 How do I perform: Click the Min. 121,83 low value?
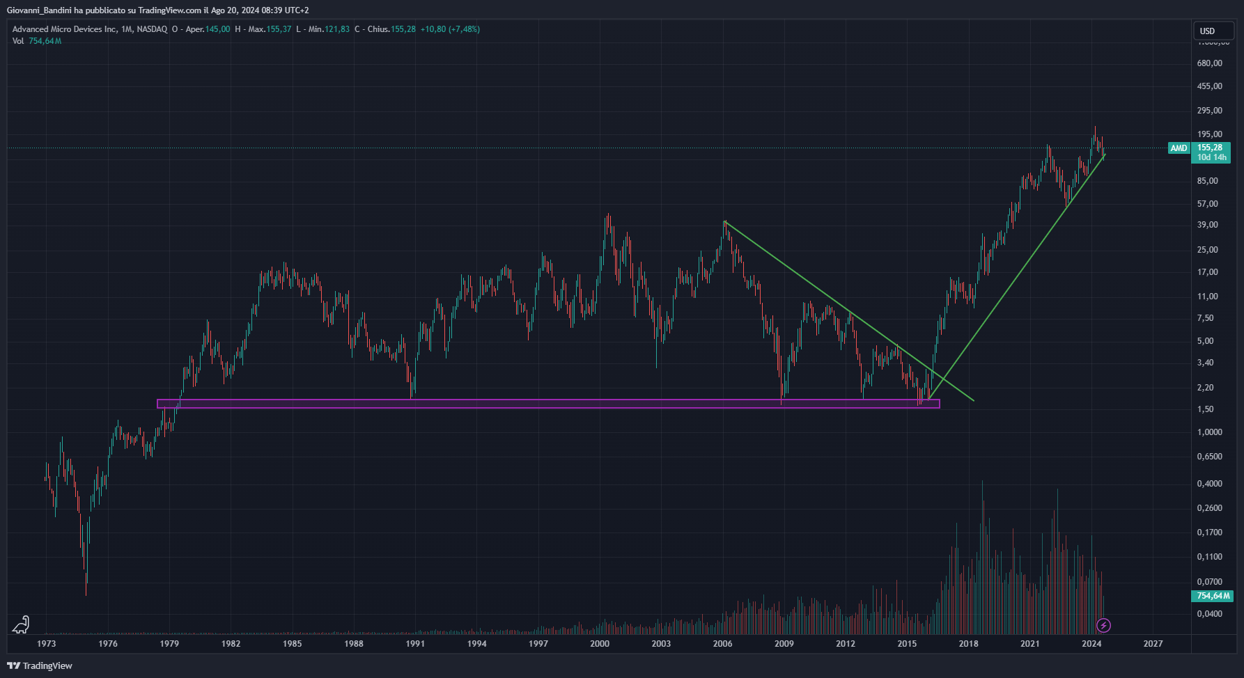(x=323, y=29)
